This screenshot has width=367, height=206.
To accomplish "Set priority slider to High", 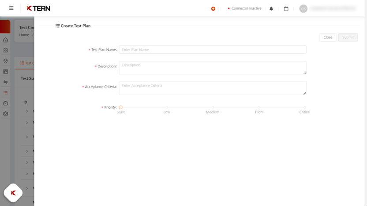I will [258, 107].
